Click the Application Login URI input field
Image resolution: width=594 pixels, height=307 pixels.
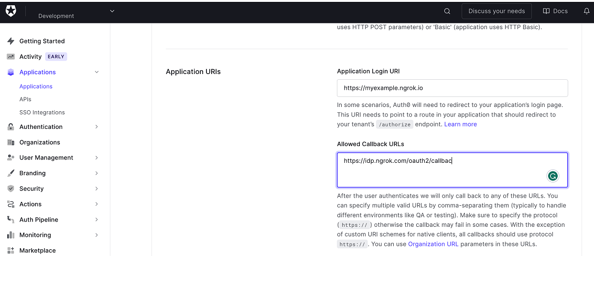(x=452, y=88)
